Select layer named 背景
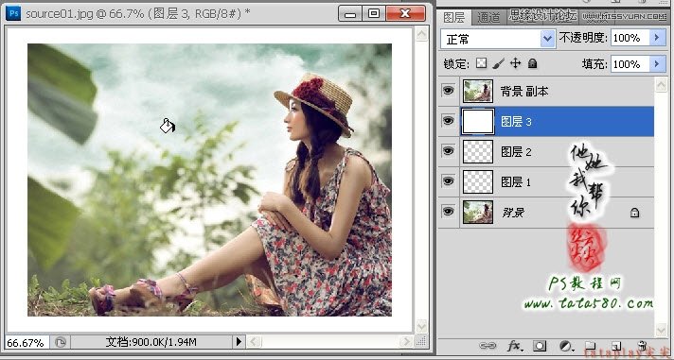Screen dimensions: 674x360 [x=513, y=213]
